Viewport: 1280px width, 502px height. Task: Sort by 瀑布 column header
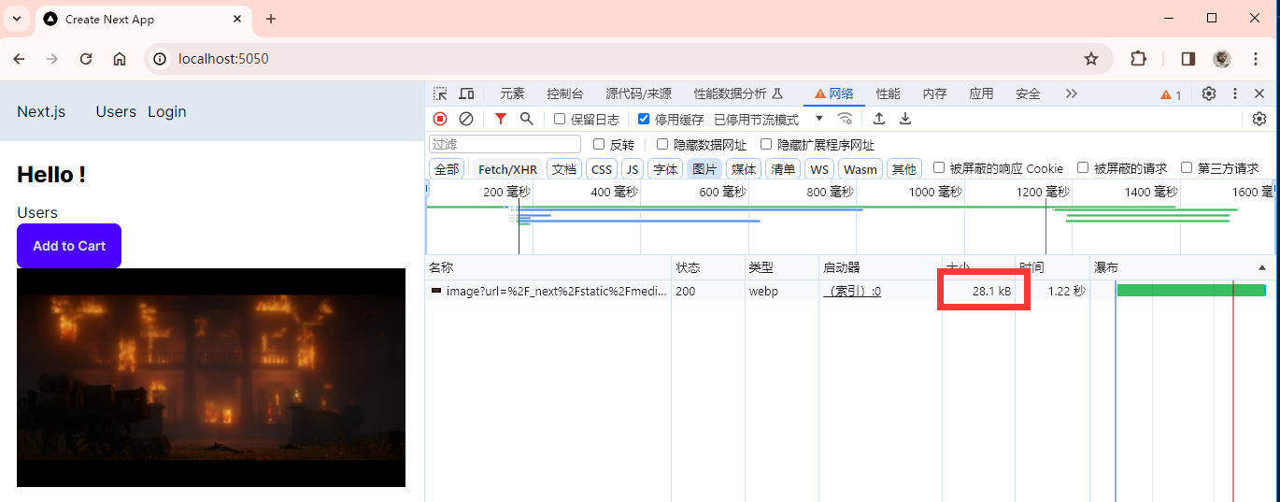(x=1182, y=267)
